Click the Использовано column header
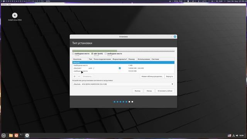 144,59
